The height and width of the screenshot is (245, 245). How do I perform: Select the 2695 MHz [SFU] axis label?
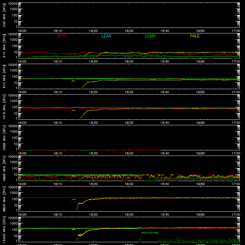pyautogui.click(x=4, y=138)
